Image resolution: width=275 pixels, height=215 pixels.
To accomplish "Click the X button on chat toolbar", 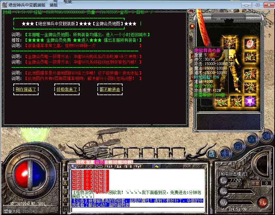I will tap(197, 166).
